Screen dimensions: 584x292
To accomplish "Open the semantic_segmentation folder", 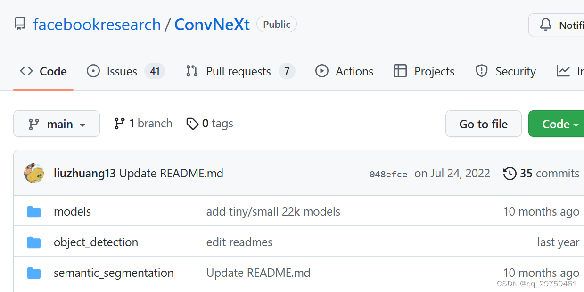I will pos(114,273).
